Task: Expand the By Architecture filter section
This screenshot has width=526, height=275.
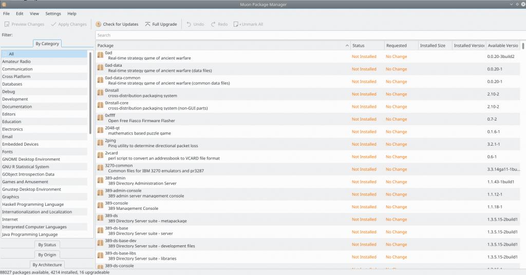Action: (x=47, y=265)
